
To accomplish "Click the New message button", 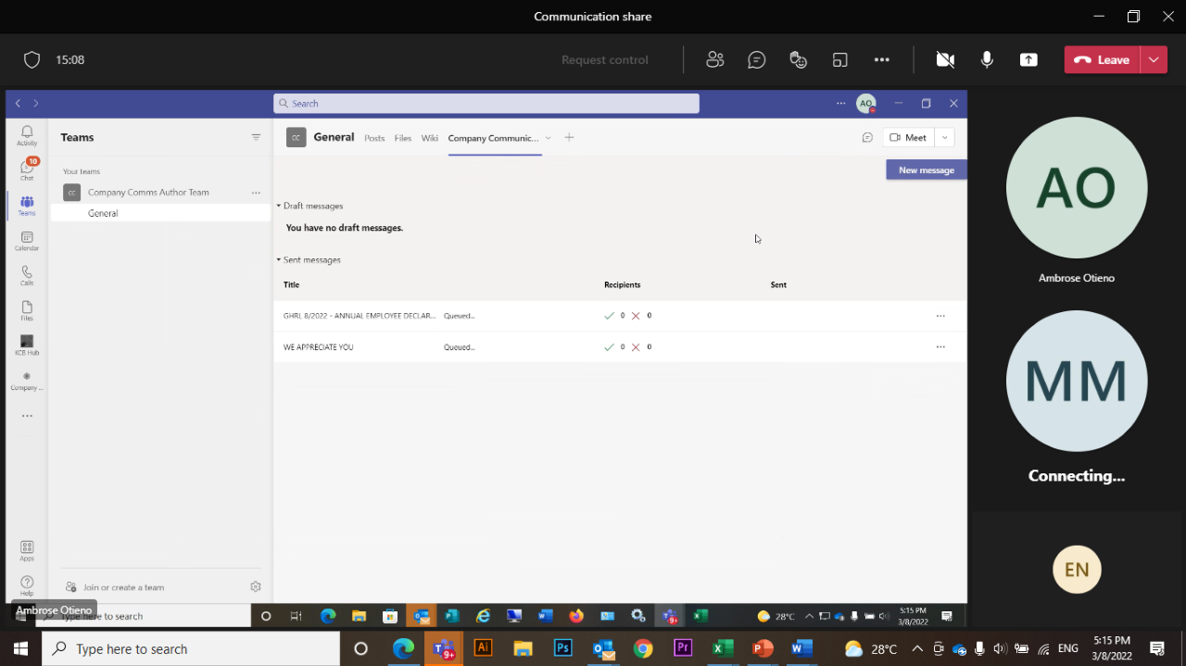I will [926, 170].
